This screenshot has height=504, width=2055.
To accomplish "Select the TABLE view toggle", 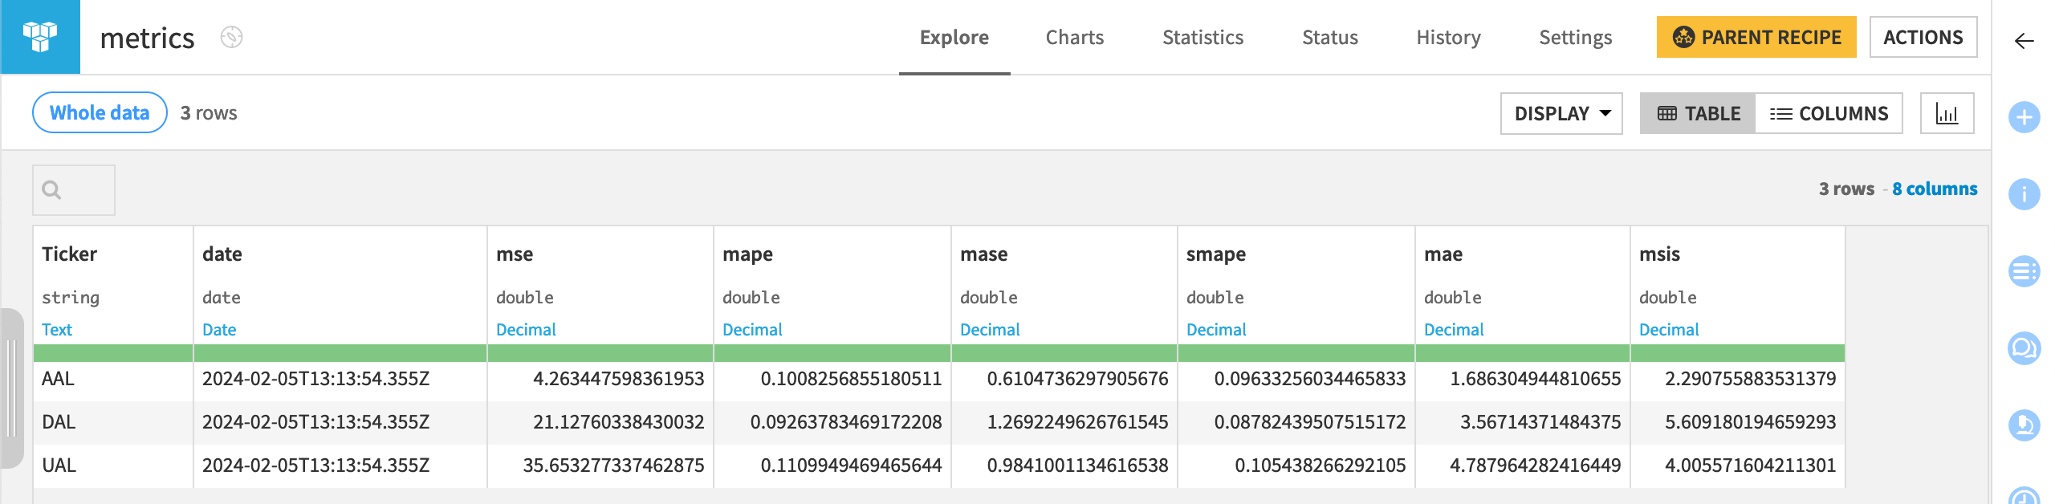I will (1698, 113).
